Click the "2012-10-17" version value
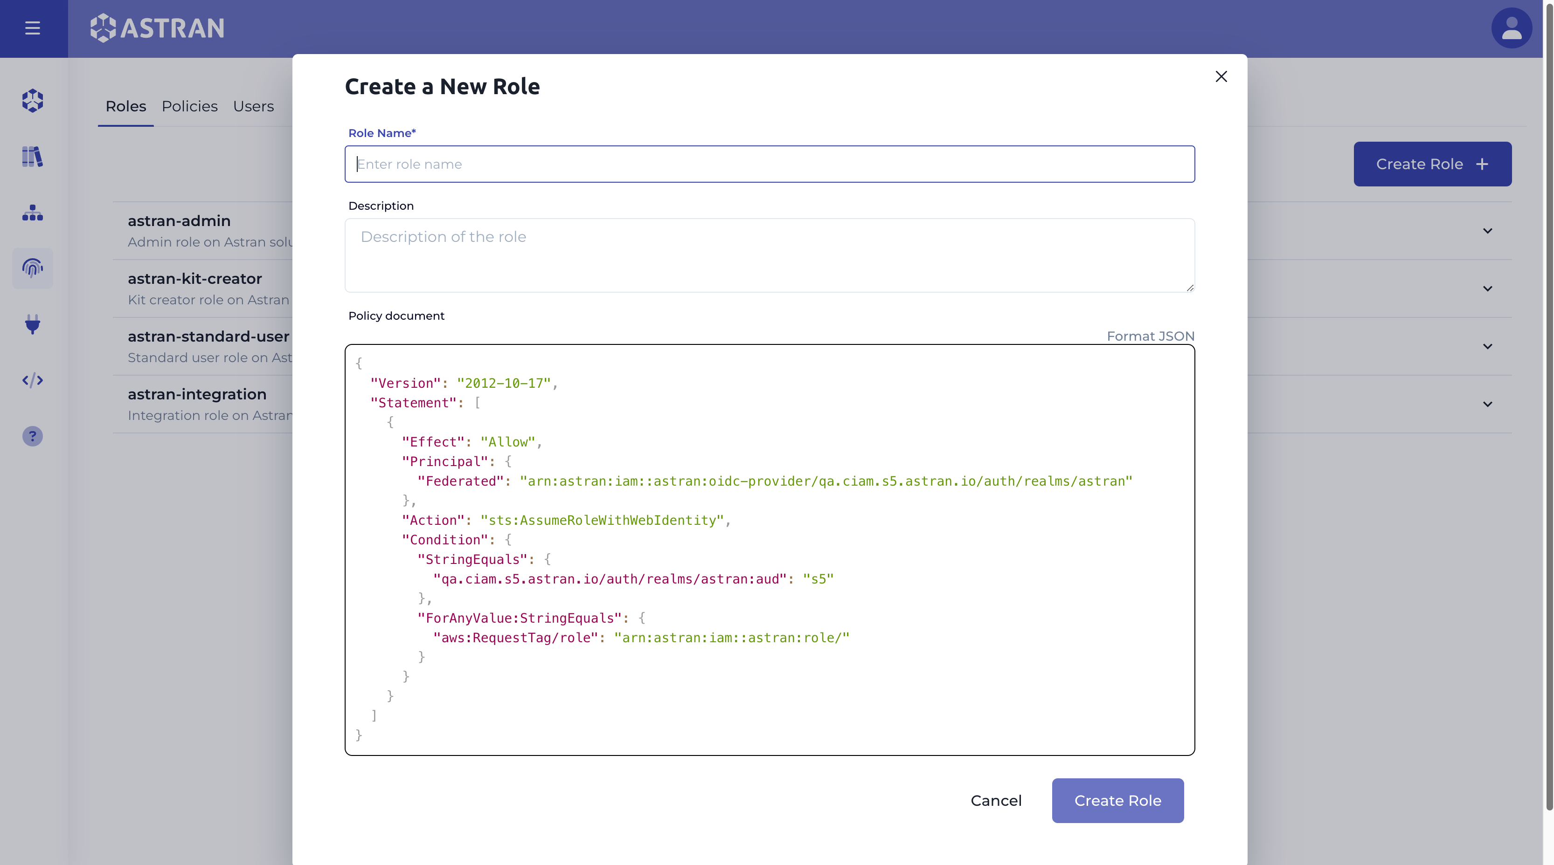This screenshot has width=1554, height=865. [504, 384]
